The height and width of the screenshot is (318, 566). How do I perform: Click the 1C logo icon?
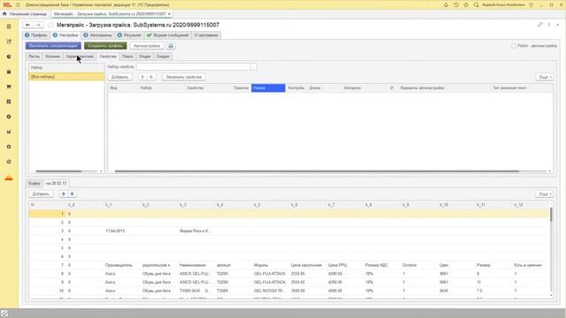coord(7,4)
